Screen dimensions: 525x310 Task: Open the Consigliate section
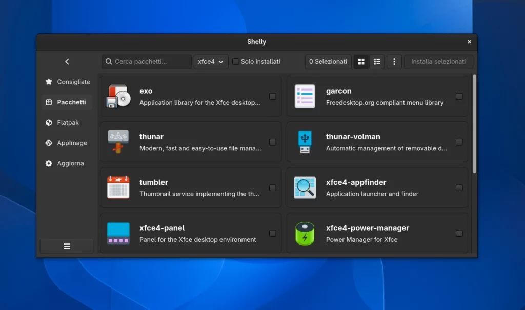67,82
